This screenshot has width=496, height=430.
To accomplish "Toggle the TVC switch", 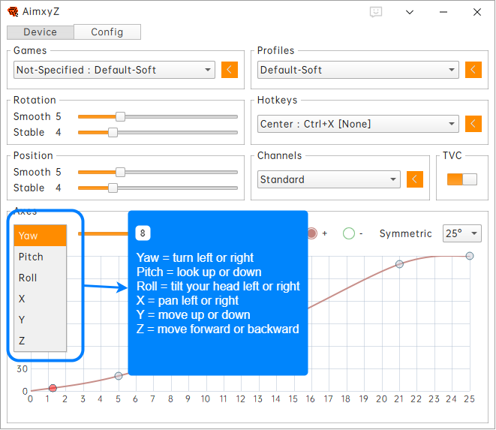I will [x=461, y=179].
